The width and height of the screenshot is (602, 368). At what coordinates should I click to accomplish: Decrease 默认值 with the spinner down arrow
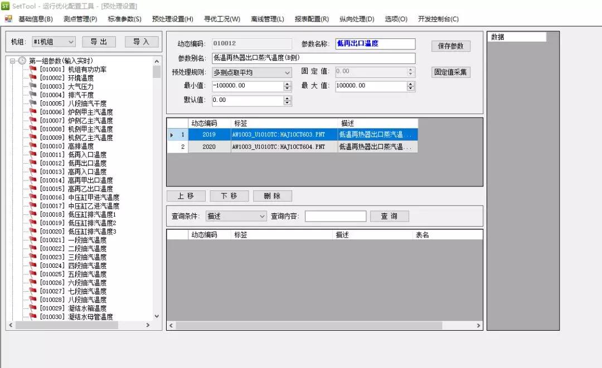coord(288,103)
